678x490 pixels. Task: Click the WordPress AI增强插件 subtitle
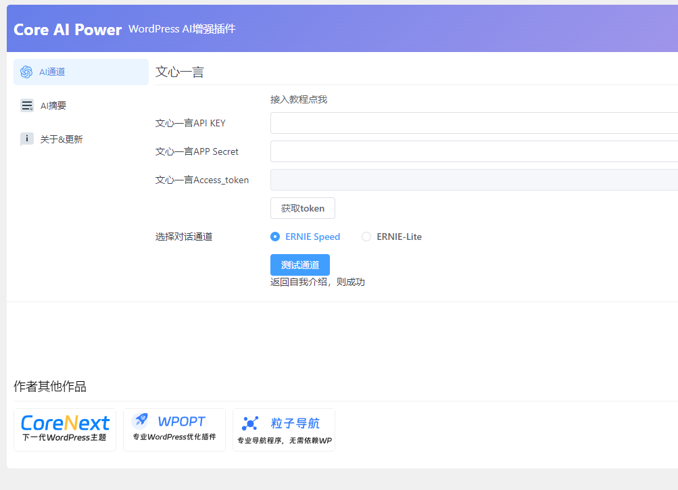coord(182,29)
